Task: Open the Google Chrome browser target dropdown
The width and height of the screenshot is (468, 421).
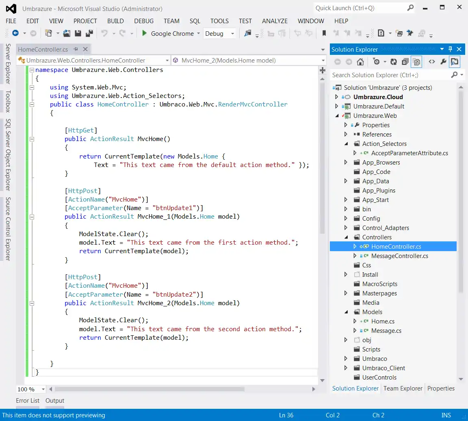Action: pos(198,33)
